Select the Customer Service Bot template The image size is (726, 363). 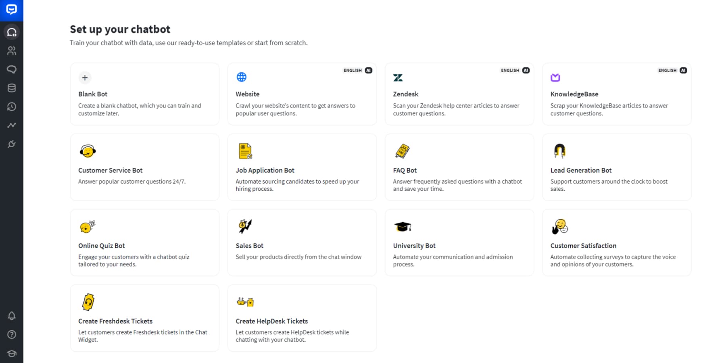(144, 167)
